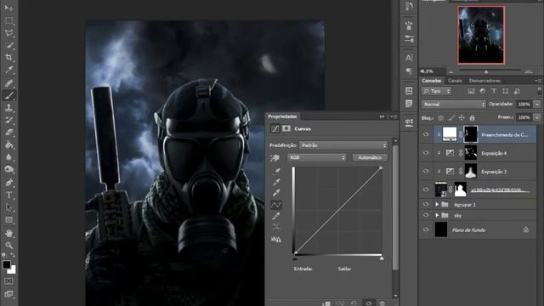Select the Clone Stamp tool
The height and width of the screenshot is (306, 544).
[x=8, y=107]
